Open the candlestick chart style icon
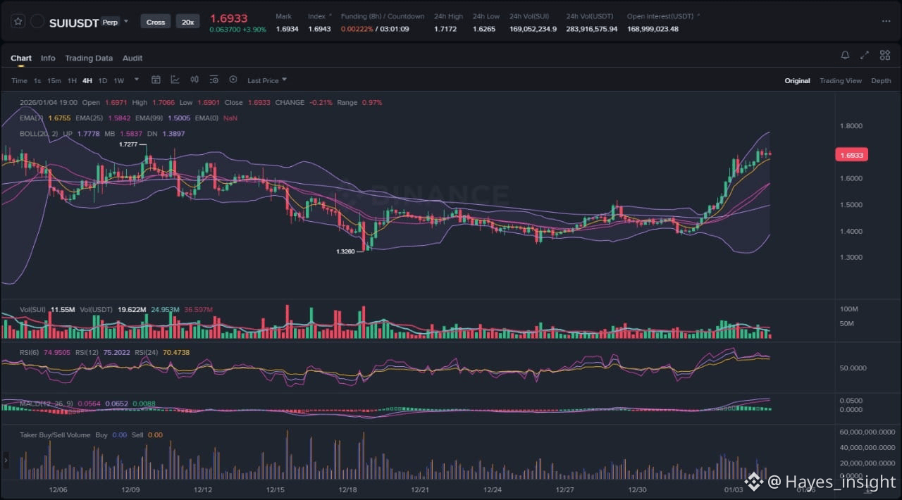The width and height of the screenshot is (902, 500). click(x=194, y=80)
